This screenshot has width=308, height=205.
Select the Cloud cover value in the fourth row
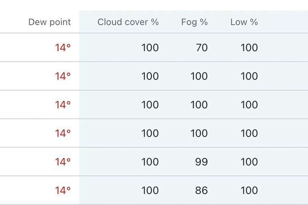point(150,133)
